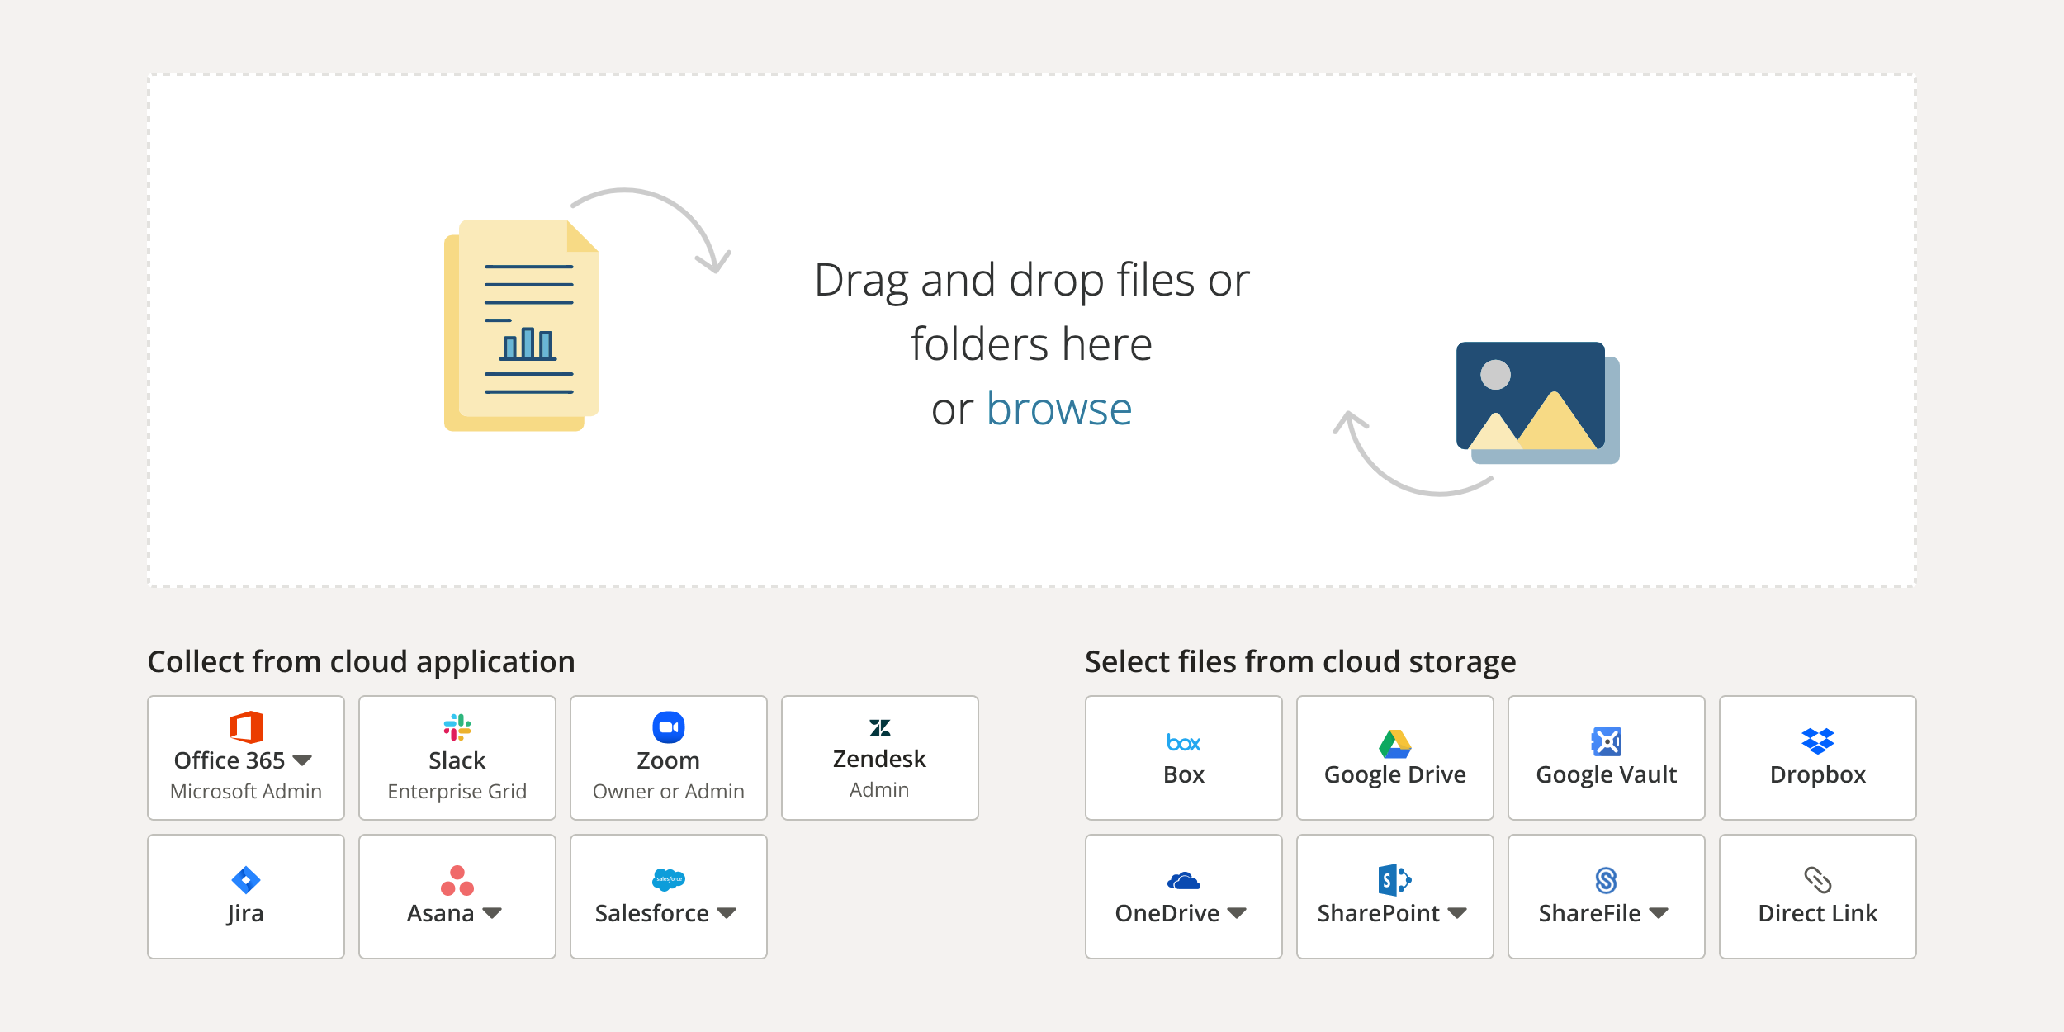Image resolution: width=2064 pixels, height=1032 pixels.
Task: Select the Slack Enterprise Grid subtitle
Action: (457, 791)
